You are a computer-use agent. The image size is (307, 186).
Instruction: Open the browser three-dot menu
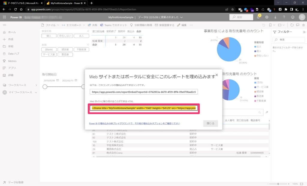click(x=303, y=9)
